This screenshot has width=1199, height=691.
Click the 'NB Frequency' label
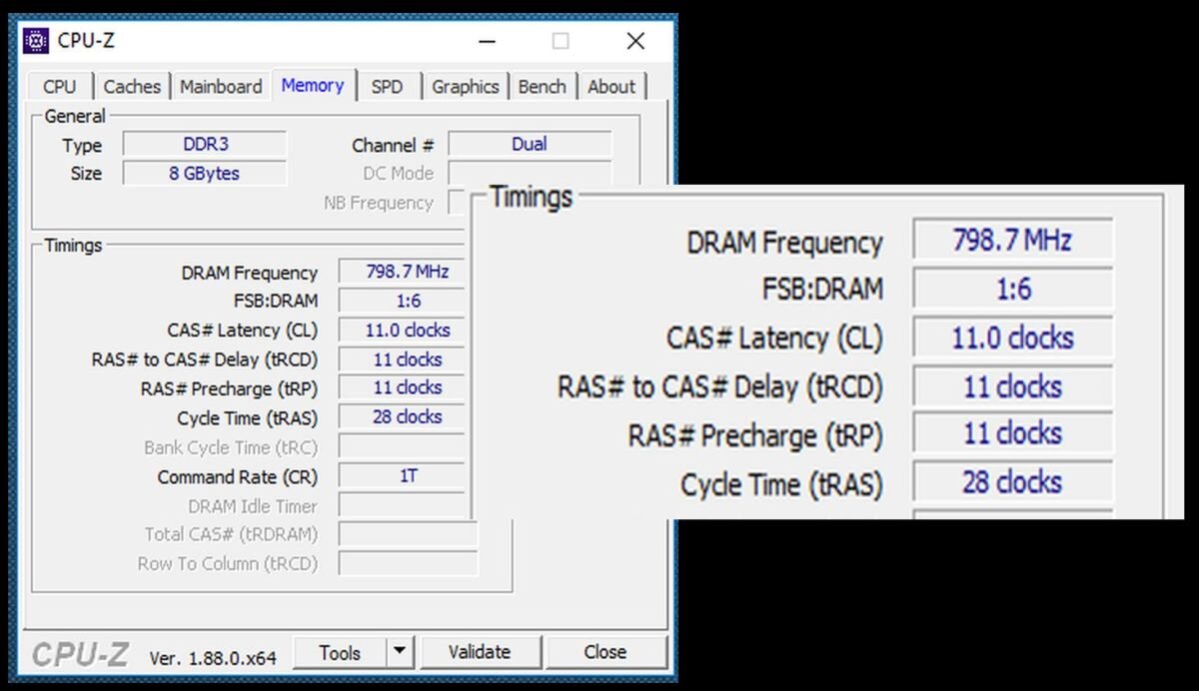(379, 203)
